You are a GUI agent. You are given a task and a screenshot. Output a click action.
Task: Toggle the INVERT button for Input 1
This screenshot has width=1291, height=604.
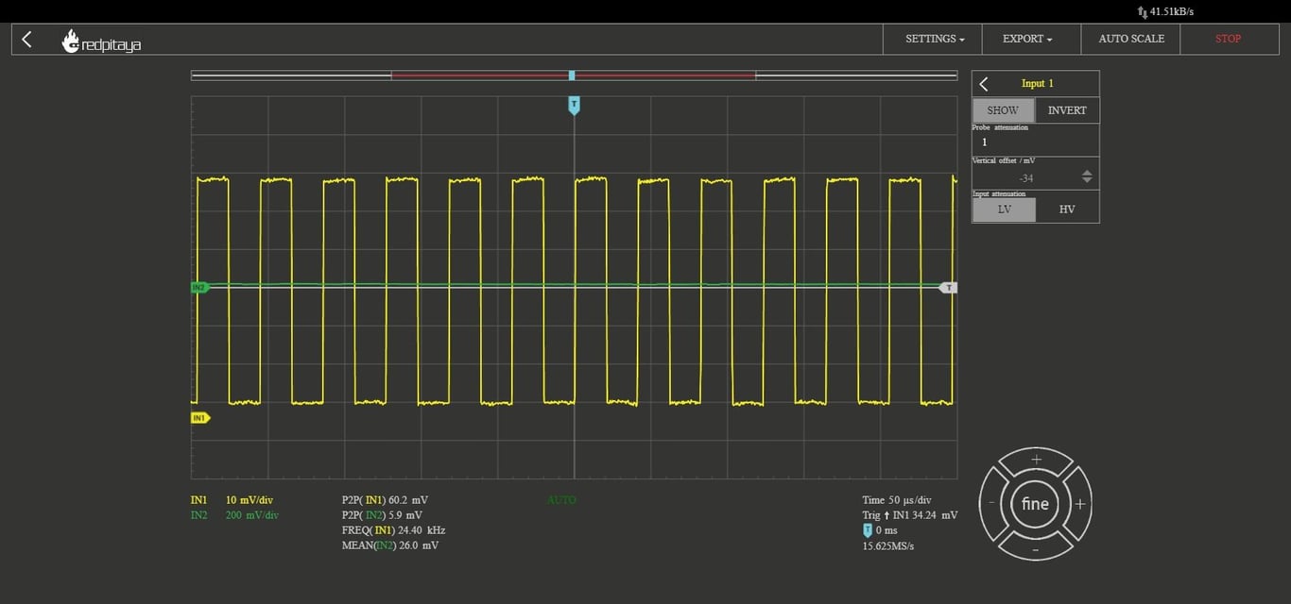(x=1067, y=110)
